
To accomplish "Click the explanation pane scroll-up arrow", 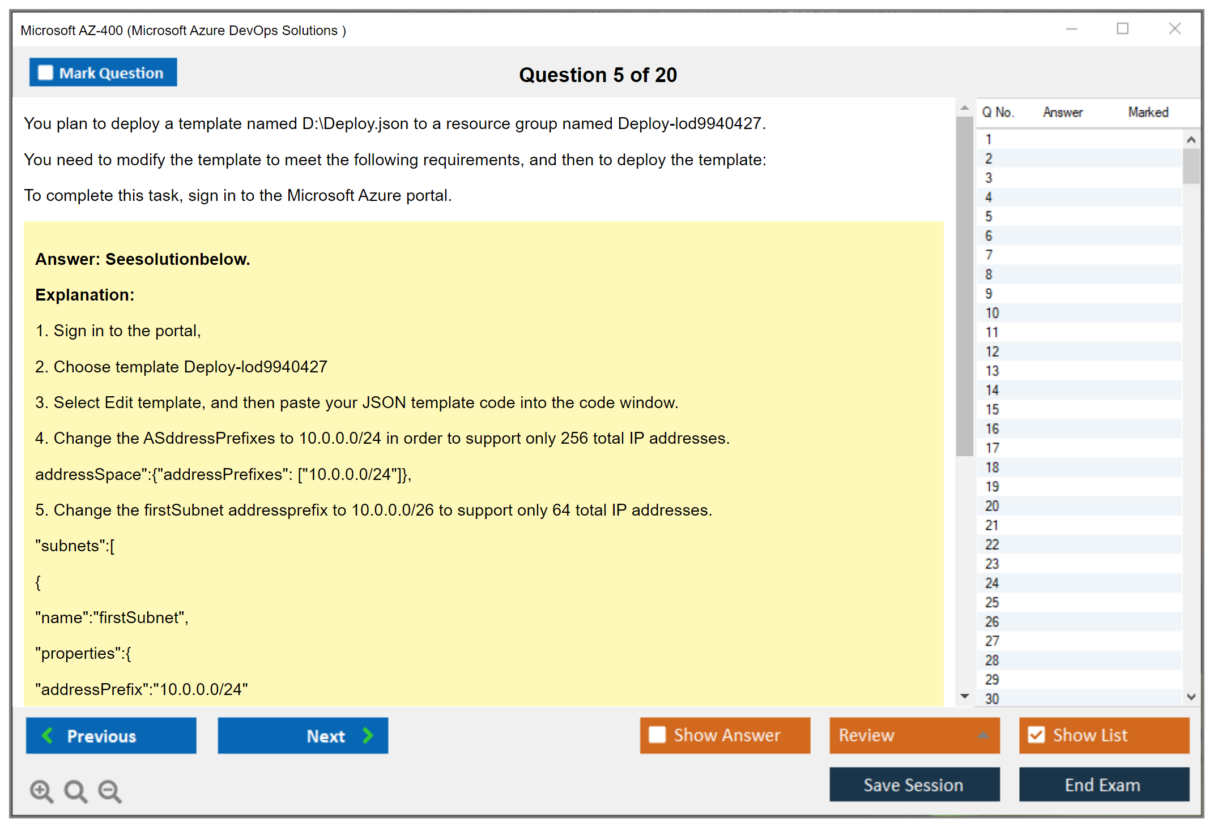I will click(x=965, y=108).
